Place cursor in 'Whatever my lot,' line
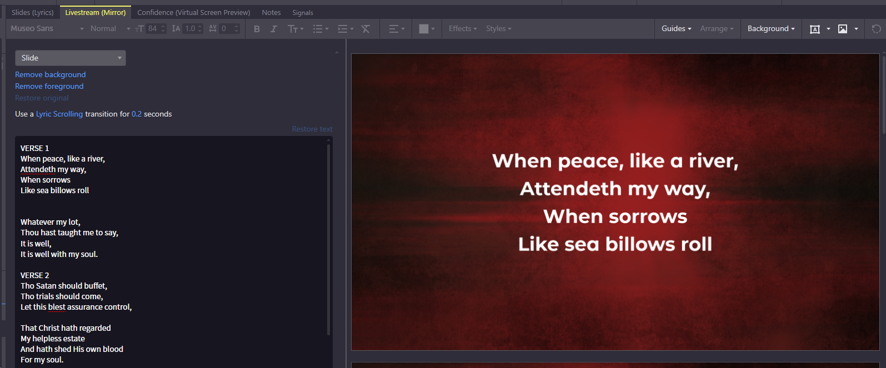Screen dimensions: 886x368 (51, 222)
